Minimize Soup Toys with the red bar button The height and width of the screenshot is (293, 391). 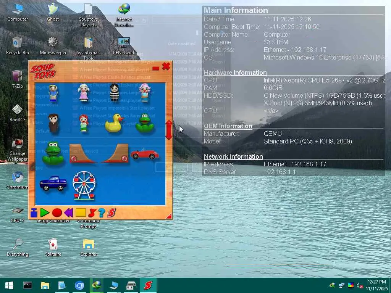coord(156,69)
